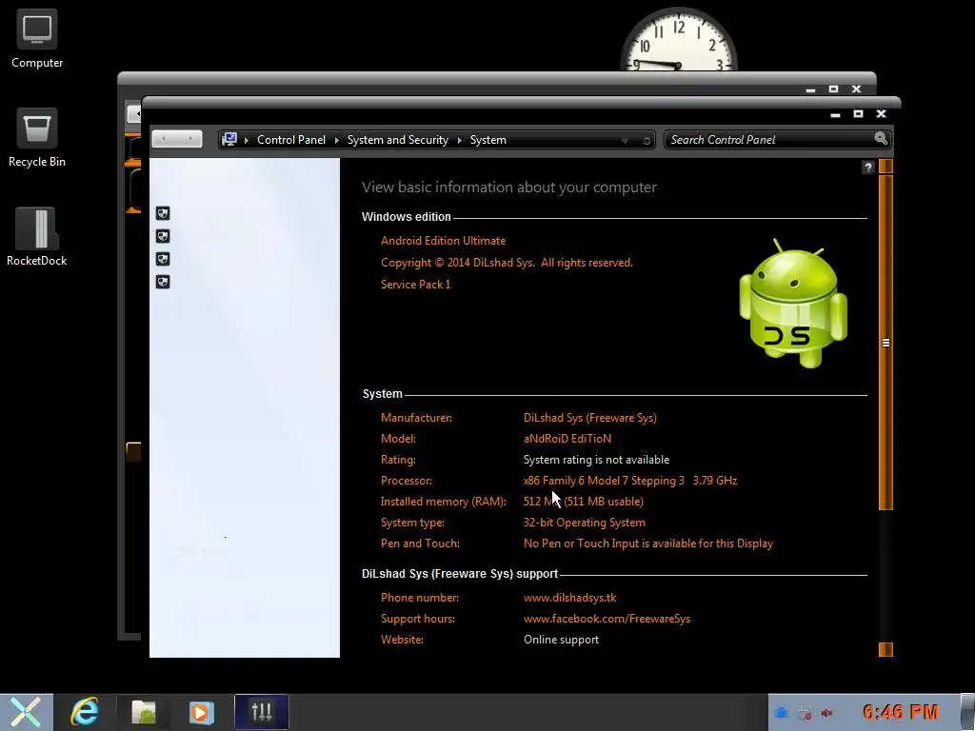Launch Internet Explorer from the taskbar
Viewport: 975px width, 731px height.
tap(84, 712)
